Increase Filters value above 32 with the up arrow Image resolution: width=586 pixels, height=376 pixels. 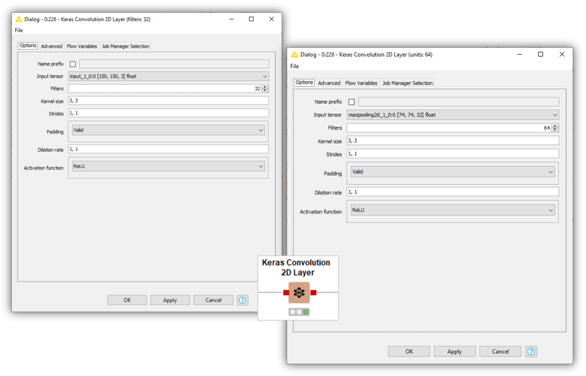(x=265, y=87)
